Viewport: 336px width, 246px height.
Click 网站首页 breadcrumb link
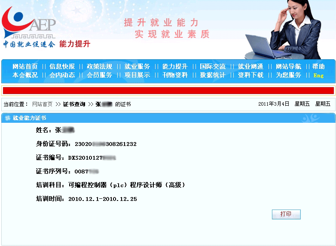(42, 104)
